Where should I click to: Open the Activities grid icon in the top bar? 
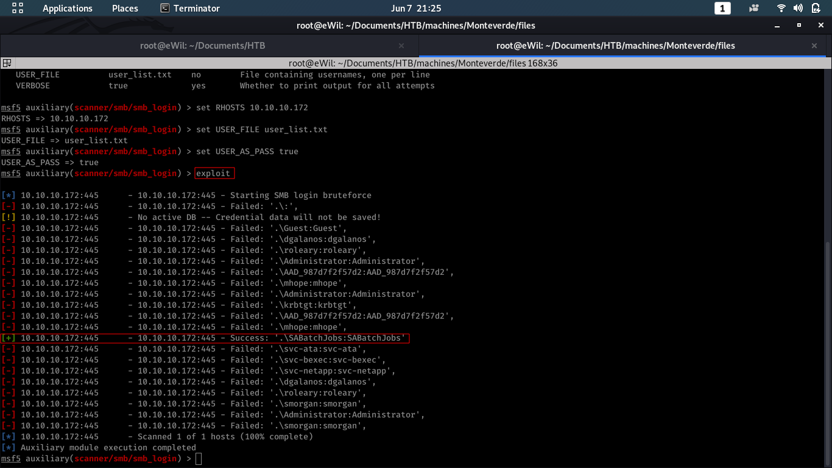[18, 8]
